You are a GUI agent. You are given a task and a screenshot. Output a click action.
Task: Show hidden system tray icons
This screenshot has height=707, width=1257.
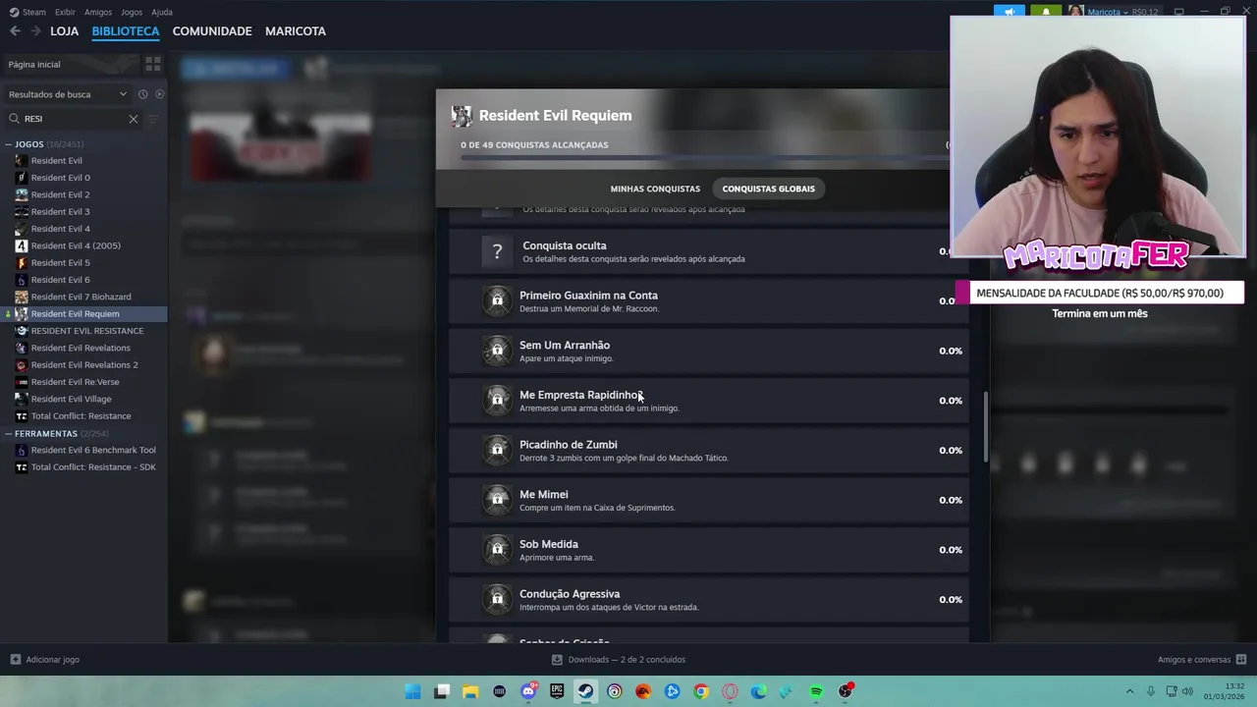(1129, 691)
